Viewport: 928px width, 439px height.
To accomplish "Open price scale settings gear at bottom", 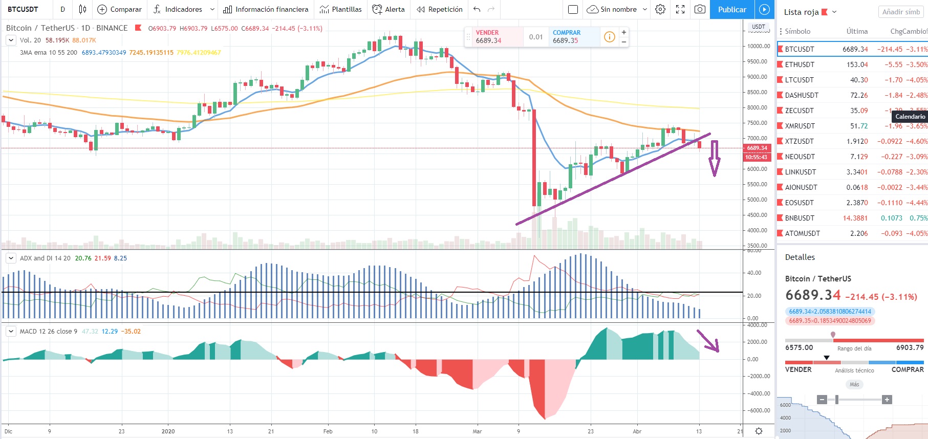I will click(x=759, y=431).
